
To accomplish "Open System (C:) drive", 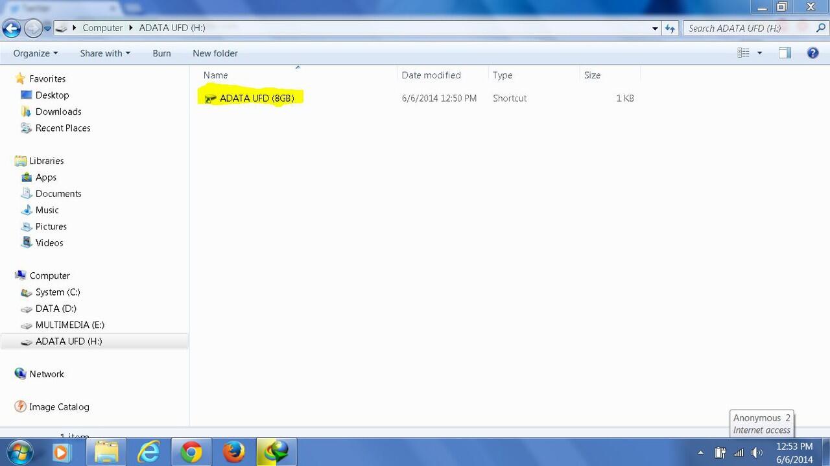I will pyautogui.click(x=58, y=292).
